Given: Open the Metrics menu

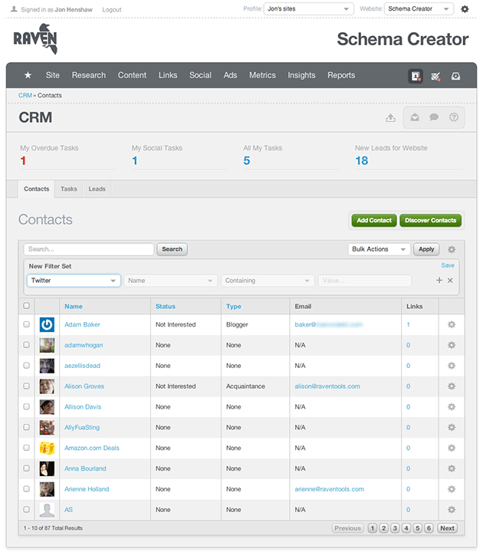Looking at the screenshot, I should [x=262, y=75].
